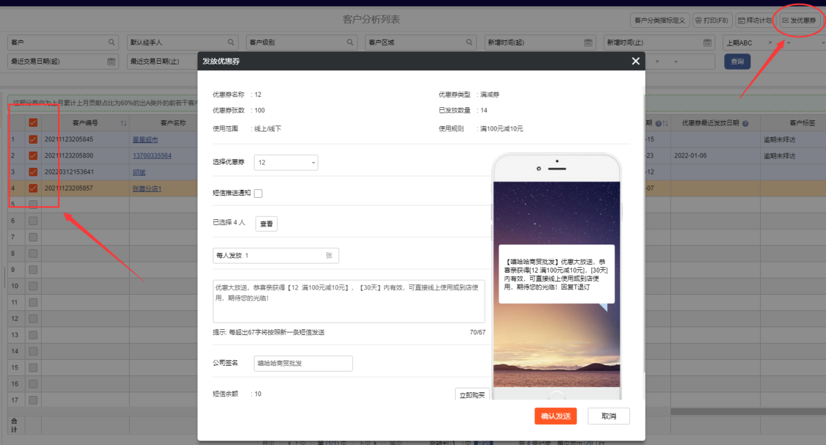This screenshot has height=445, width=826.
Task: Click the sort icon in 客户编号 column header
Action: coord(124,123)
